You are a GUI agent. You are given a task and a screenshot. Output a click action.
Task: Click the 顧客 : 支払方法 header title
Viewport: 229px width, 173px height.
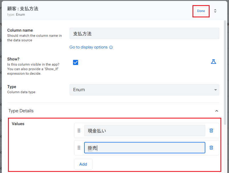click(x=23, y=9)
